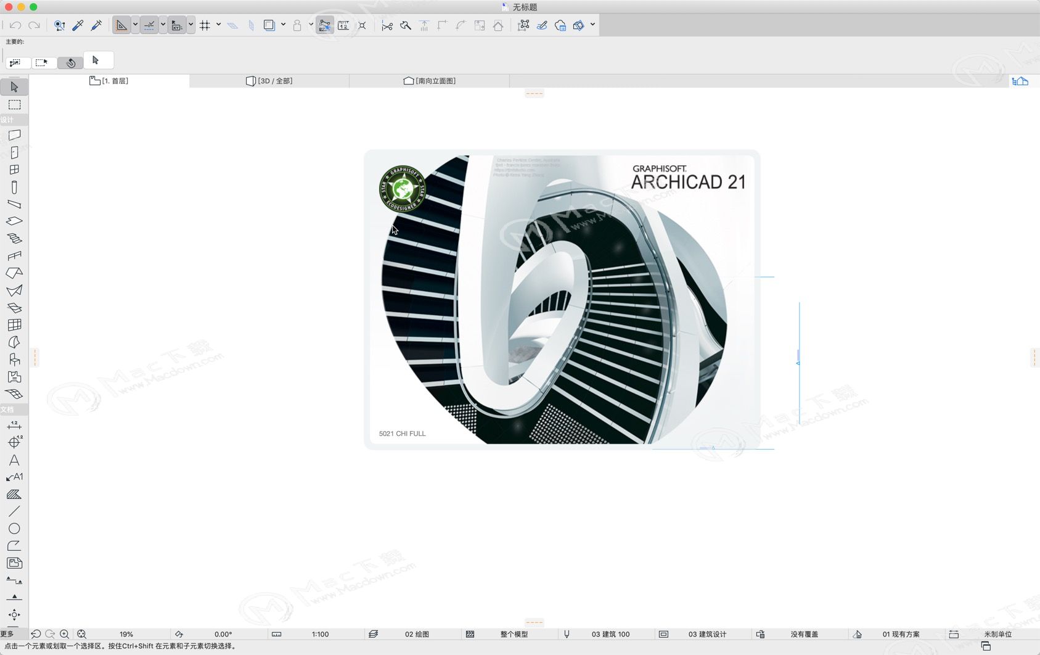Click the scissors Trim icon
This screenshot has width=1040, height=655.
(387, 25)
